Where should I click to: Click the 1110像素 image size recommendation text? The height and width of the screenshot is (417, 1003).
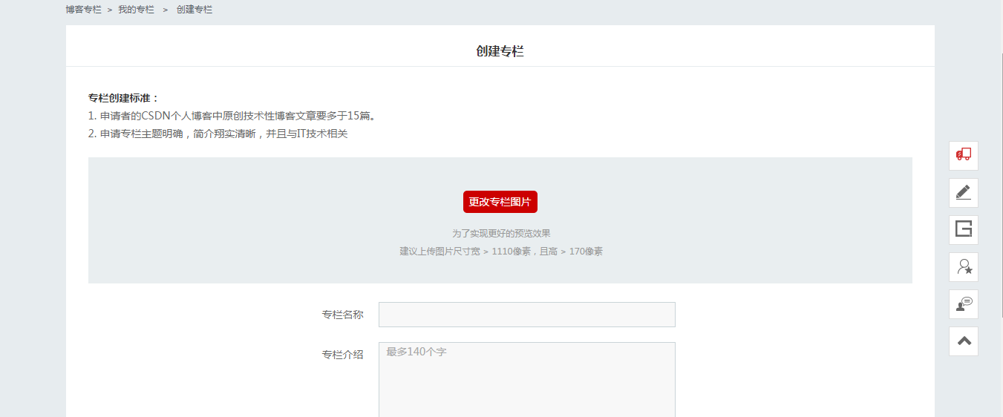pos(501,252)
